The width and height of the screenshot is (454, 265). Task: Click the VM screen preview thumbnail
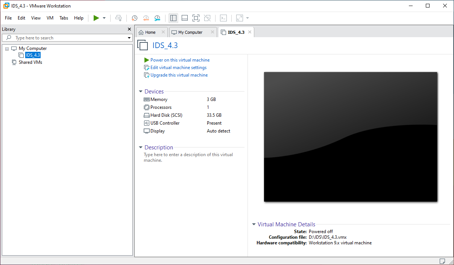point(351,137)
